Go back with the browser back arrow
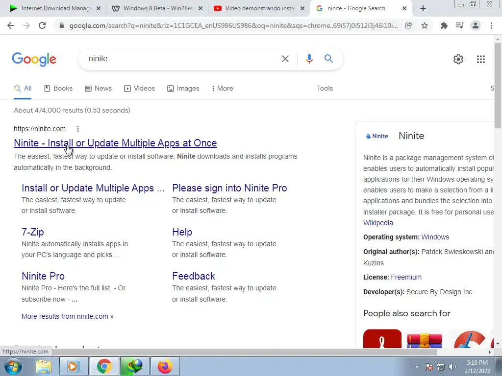Viewport: 502px width, 376px height. pos(11,25)
